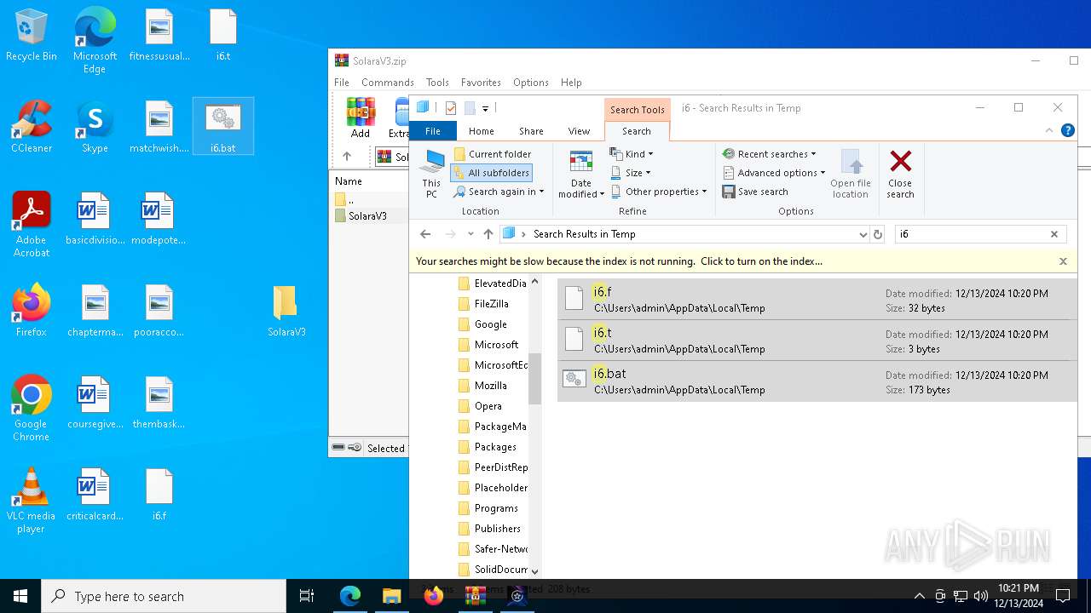
Task: Select SolaraV3 folder in WinRAR list
Action: [x=367, y=216]
